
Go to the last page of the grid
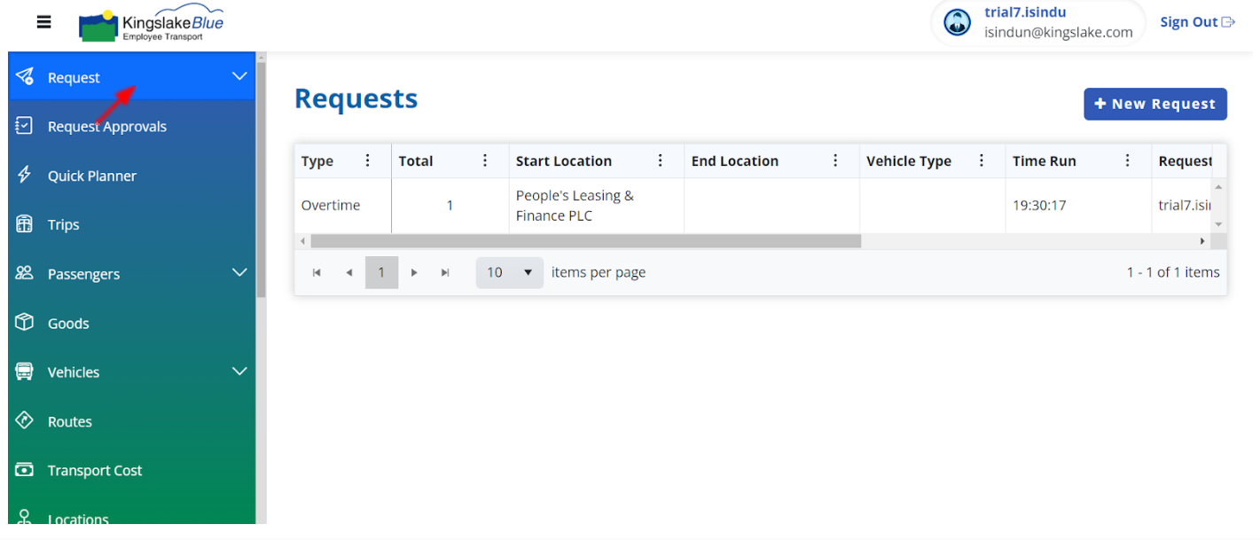pyautogui.click(x=445, y=272)
